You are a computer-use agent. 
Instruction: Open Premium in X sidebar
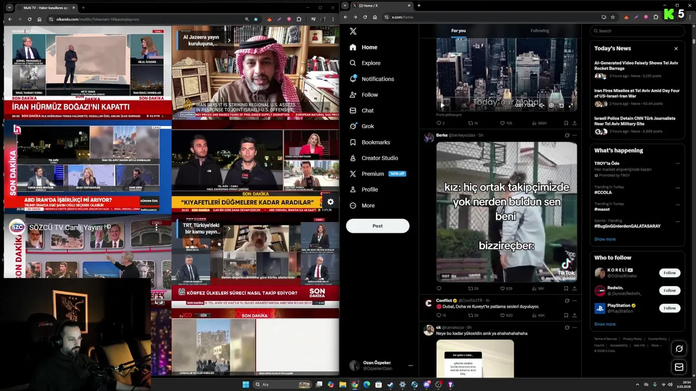[378, 174]
